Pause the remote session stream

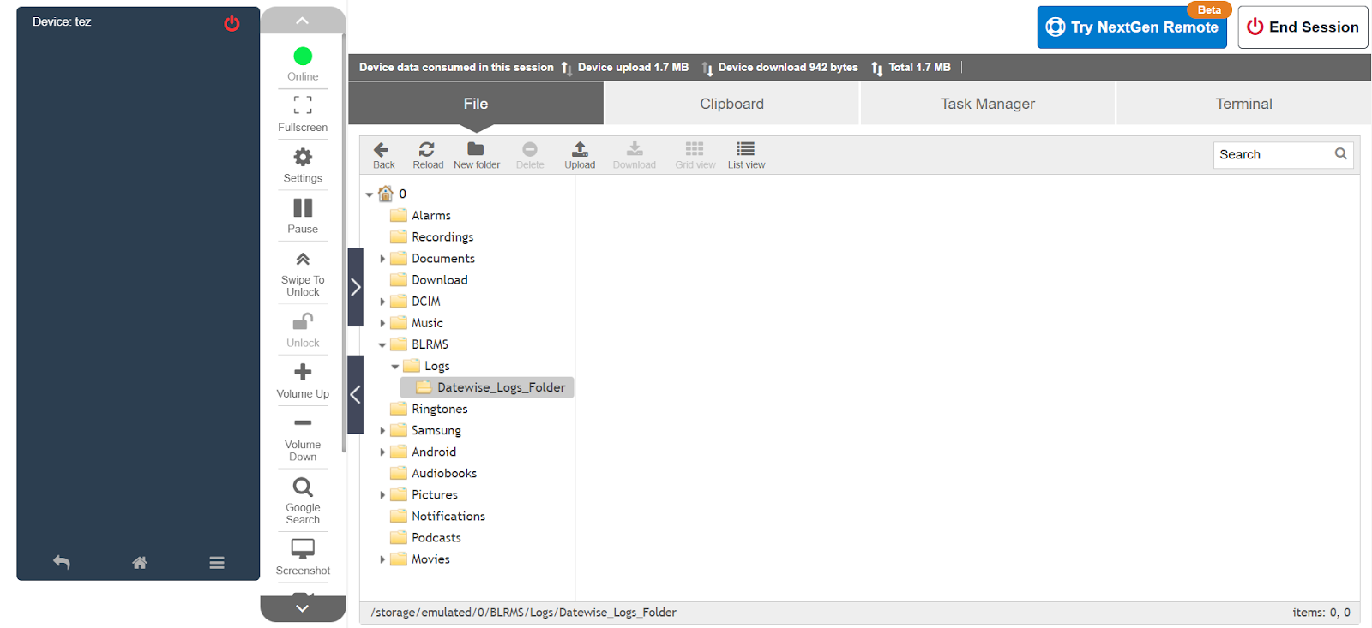coord(303,215)
